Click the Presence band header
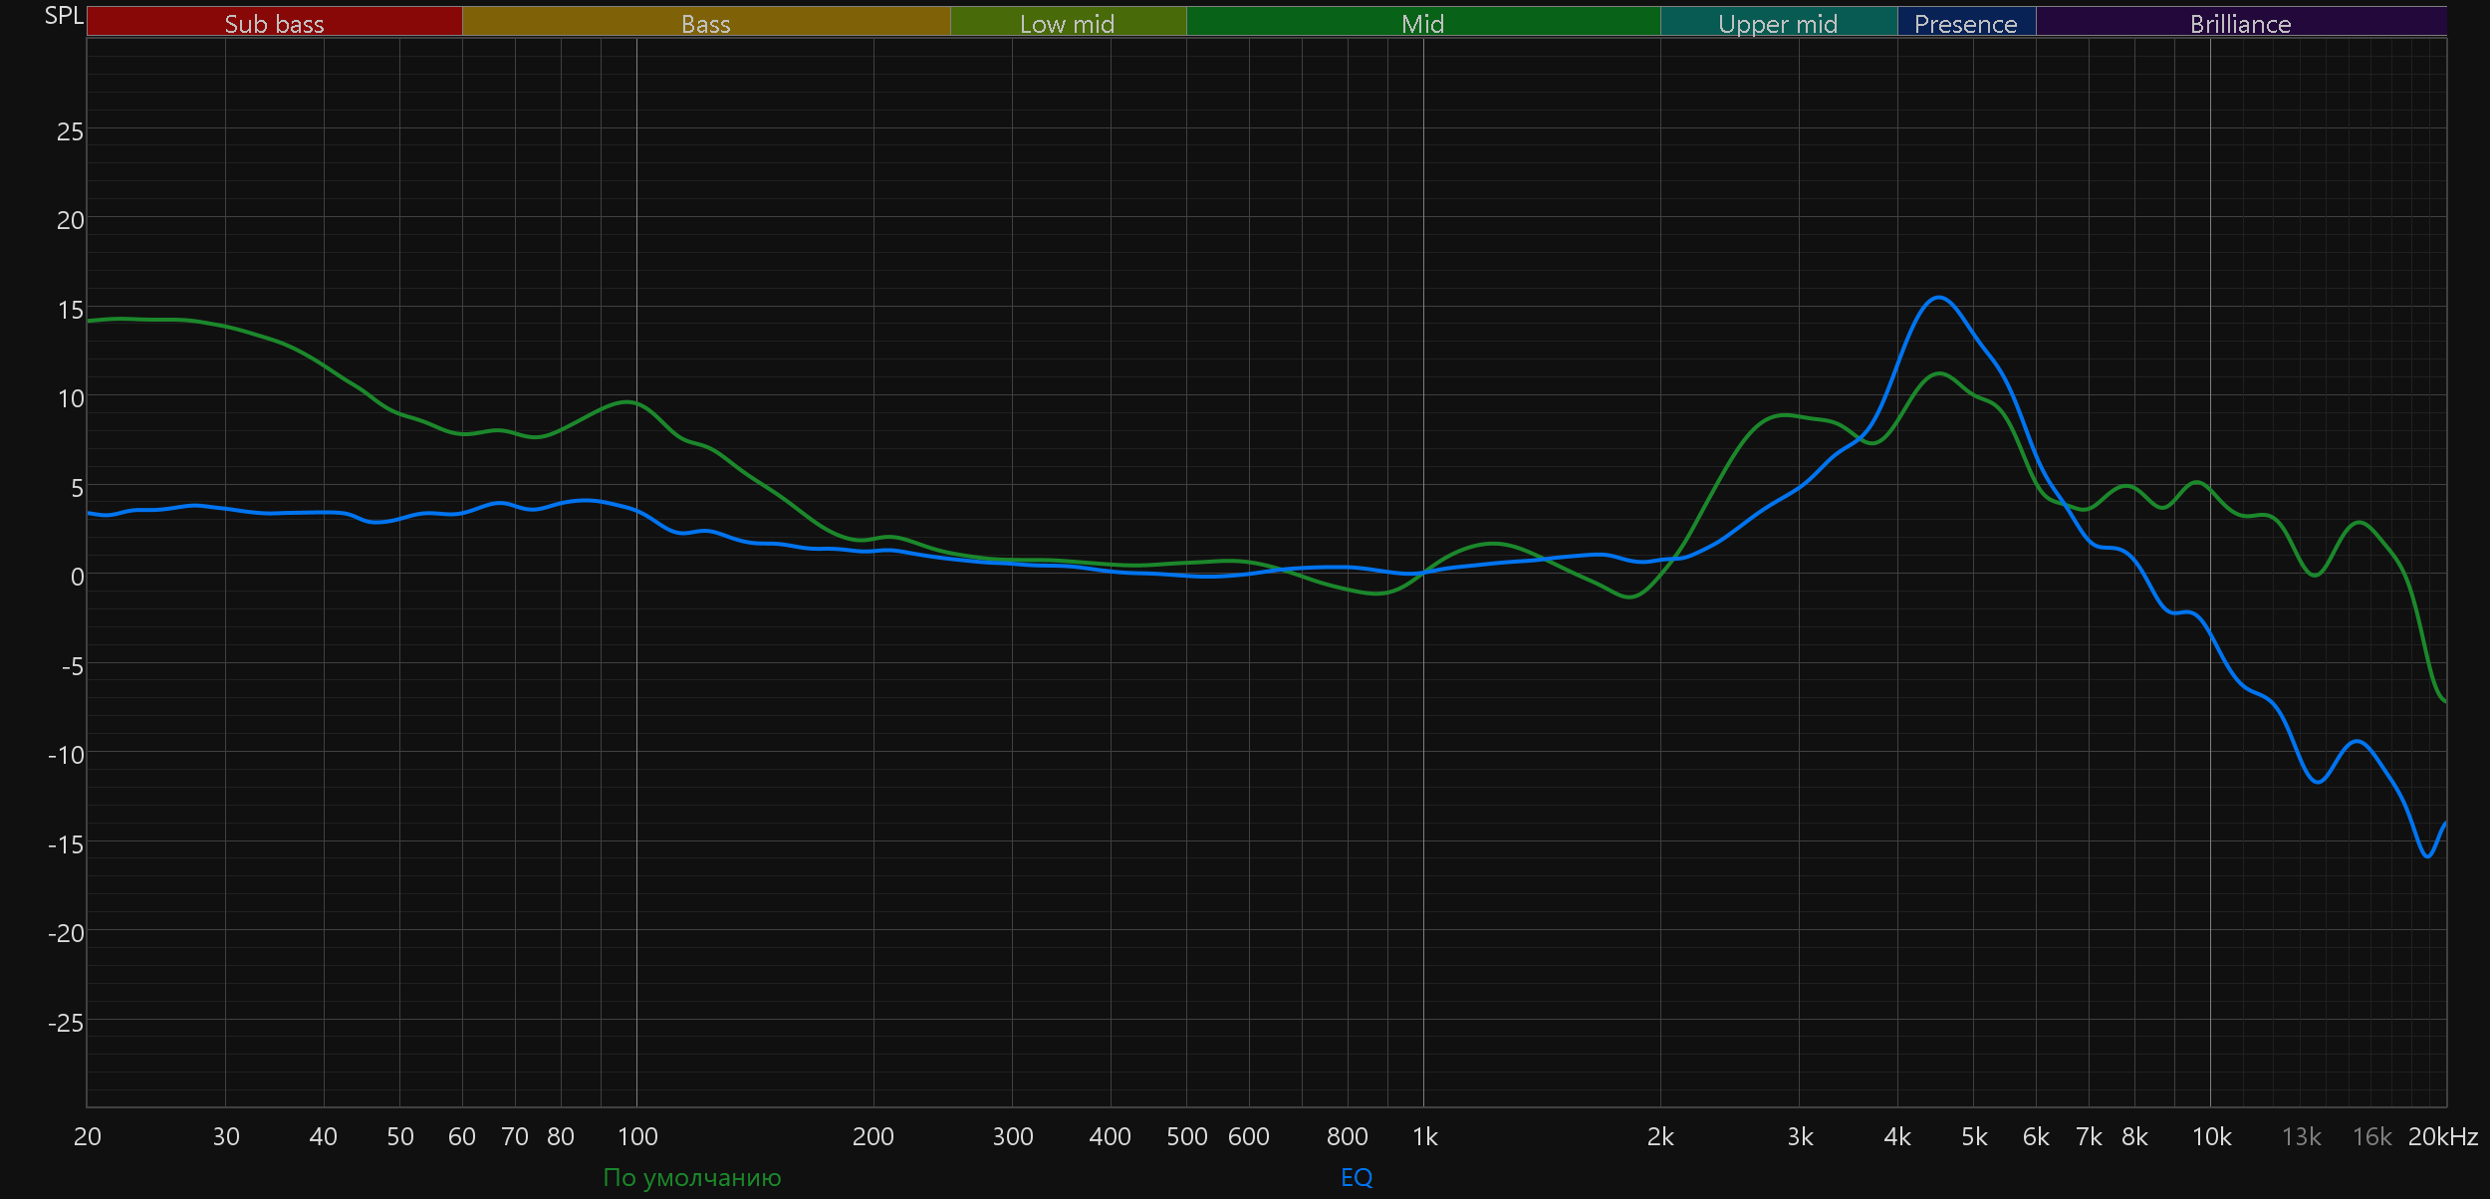2490x1199 pixels. [x=1965, y=23]
